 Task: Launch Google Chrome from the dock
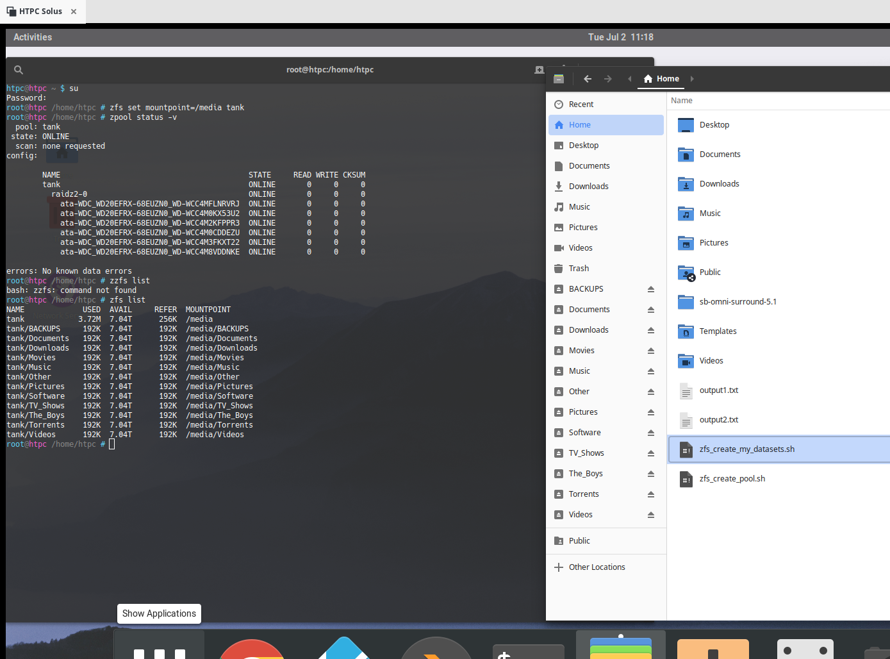pos(252,649)
